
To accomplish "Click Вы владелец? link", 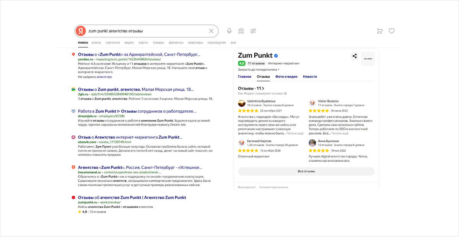I will click(247, 187).
